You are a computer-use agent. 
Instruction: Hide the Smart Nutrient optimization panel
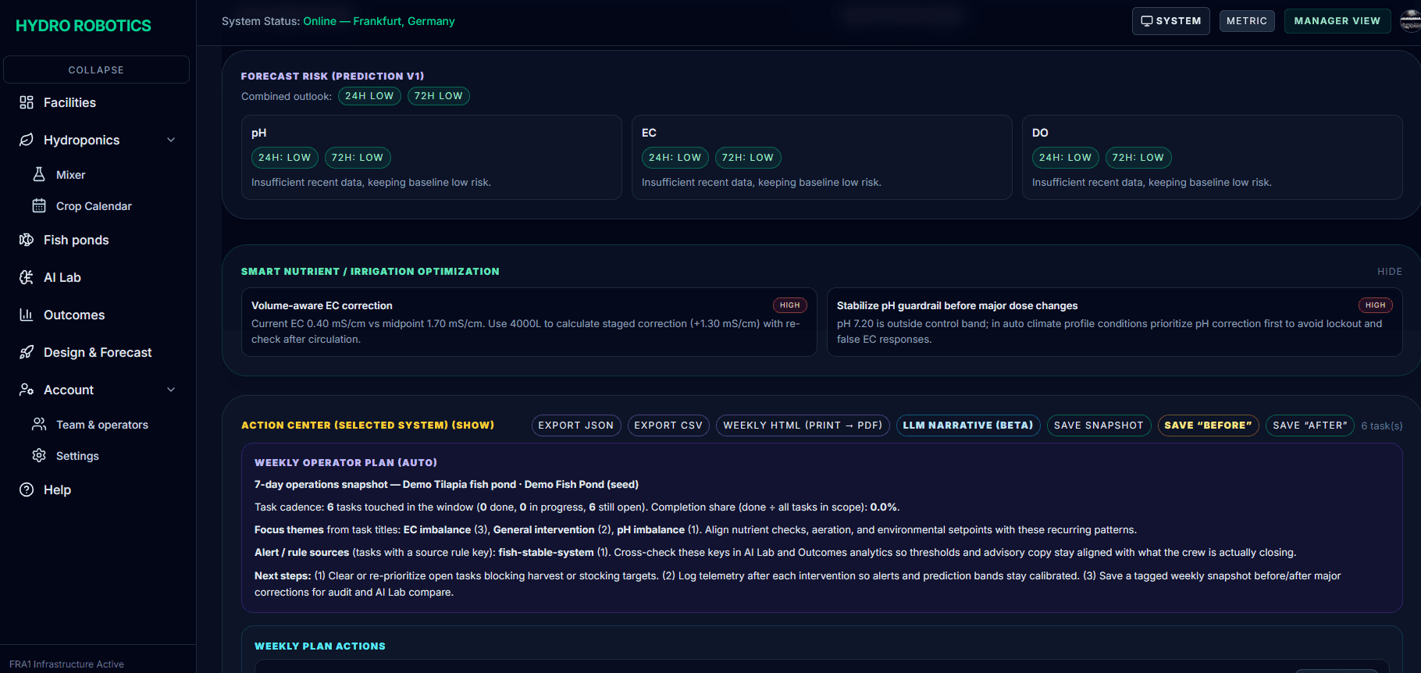point(1390,272)
